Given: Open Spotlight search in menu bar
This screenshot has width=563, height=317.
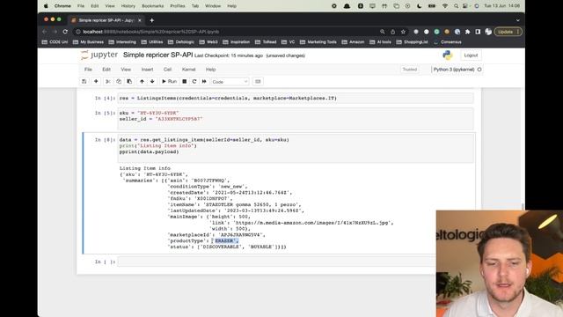Looking at the screenshot, I should (456, 6).
